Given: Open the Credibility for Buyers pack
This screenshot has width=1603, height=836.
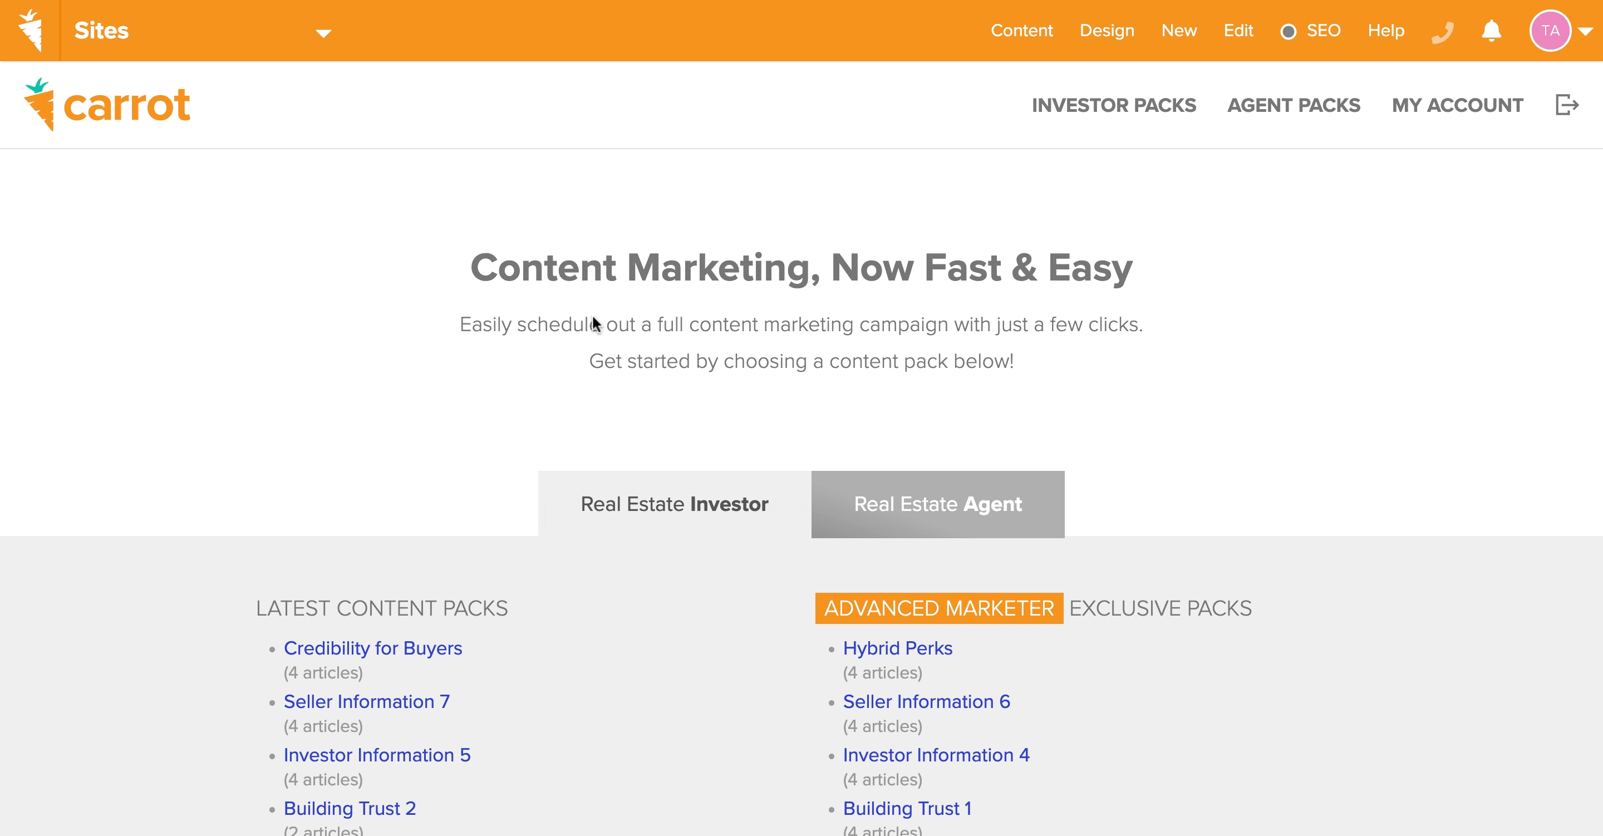Looking at the screenshot, I should 373,648.
